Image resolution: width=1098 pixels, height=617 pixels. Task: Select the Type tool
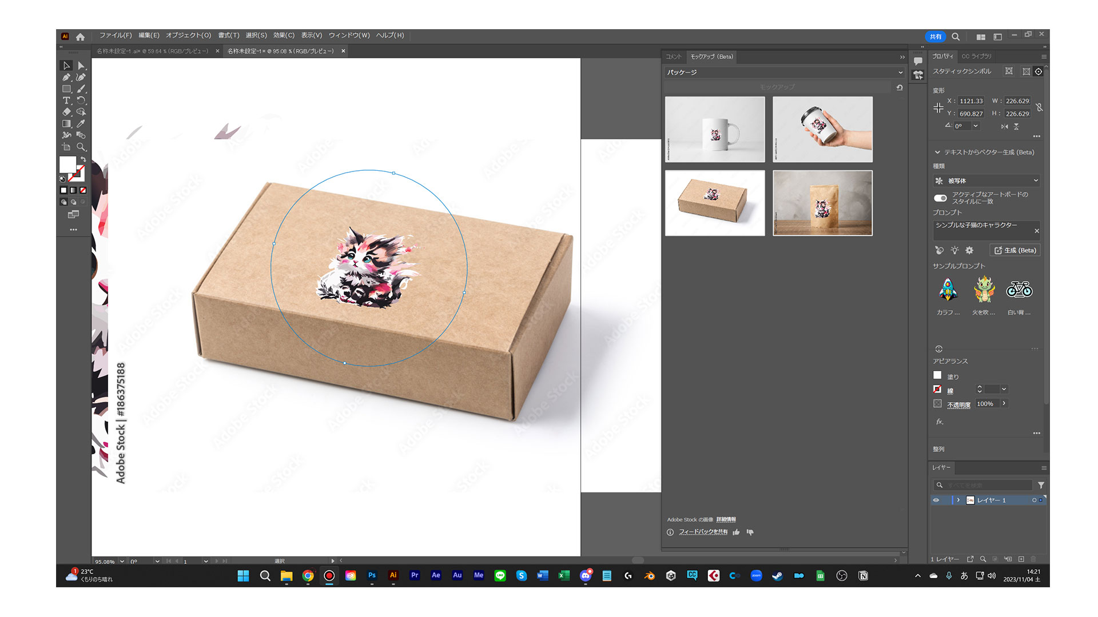[66, 101]
